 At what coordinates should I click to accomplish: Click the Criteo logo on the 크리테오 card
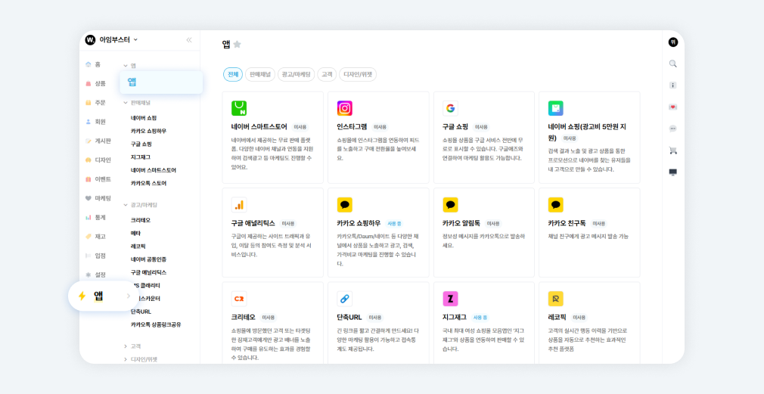pyautogui.click(x=239, y=299)
